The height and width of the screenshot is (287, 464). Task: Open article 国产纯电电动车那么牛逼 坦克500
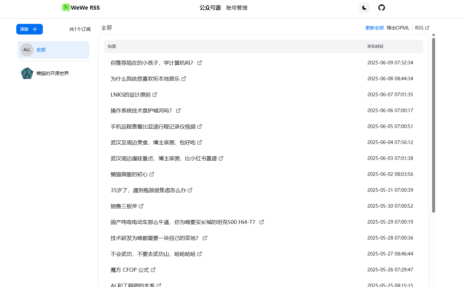(183, 222)
